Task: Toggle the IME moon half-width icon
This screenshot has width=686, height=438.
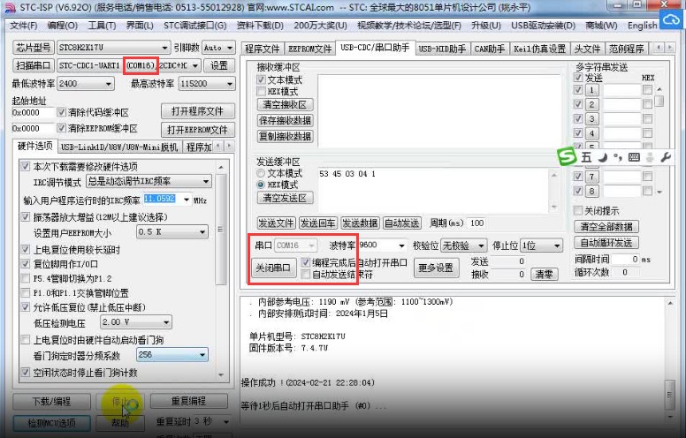Action: coord(603,157)
